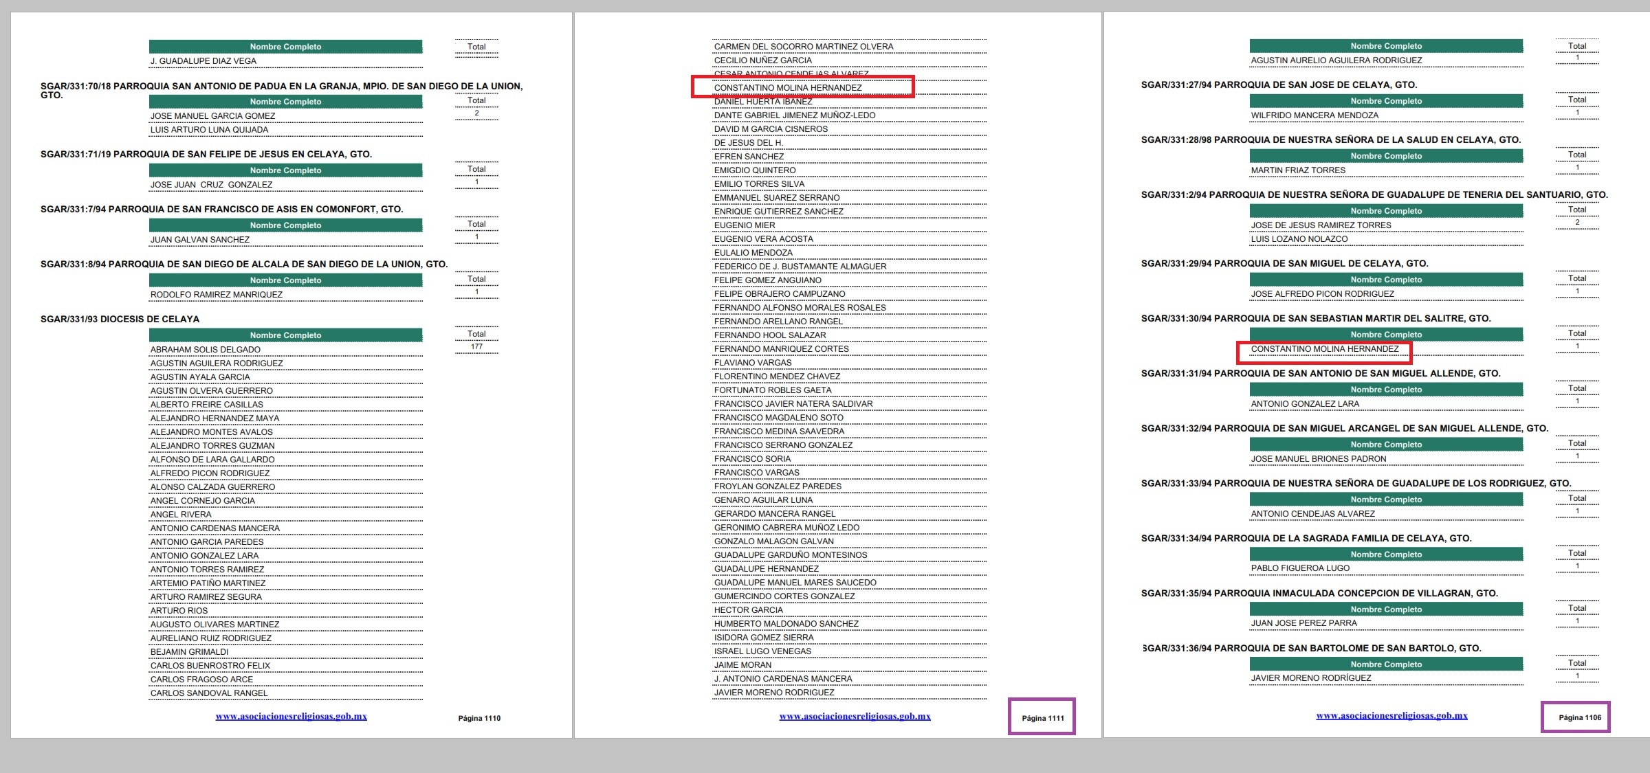This screenshot has width=1650, height=773.
Task: Click heading SGAR/331:71/19 SAN FELIPE DE JESUS
Action: click(206, 154)
